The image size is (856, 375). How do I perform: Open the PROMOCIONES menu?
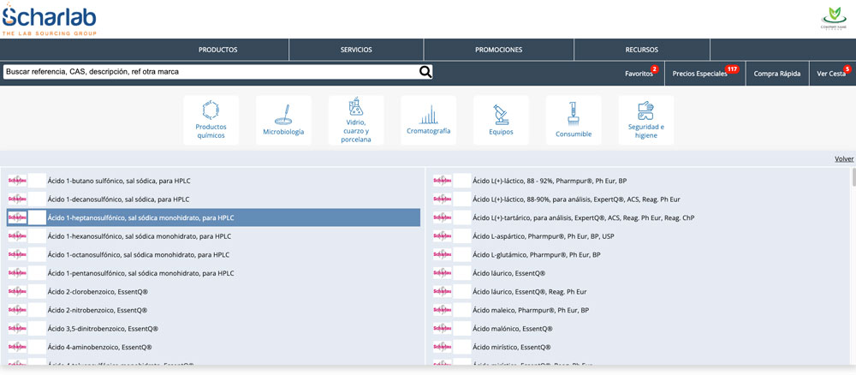[498, 50]
